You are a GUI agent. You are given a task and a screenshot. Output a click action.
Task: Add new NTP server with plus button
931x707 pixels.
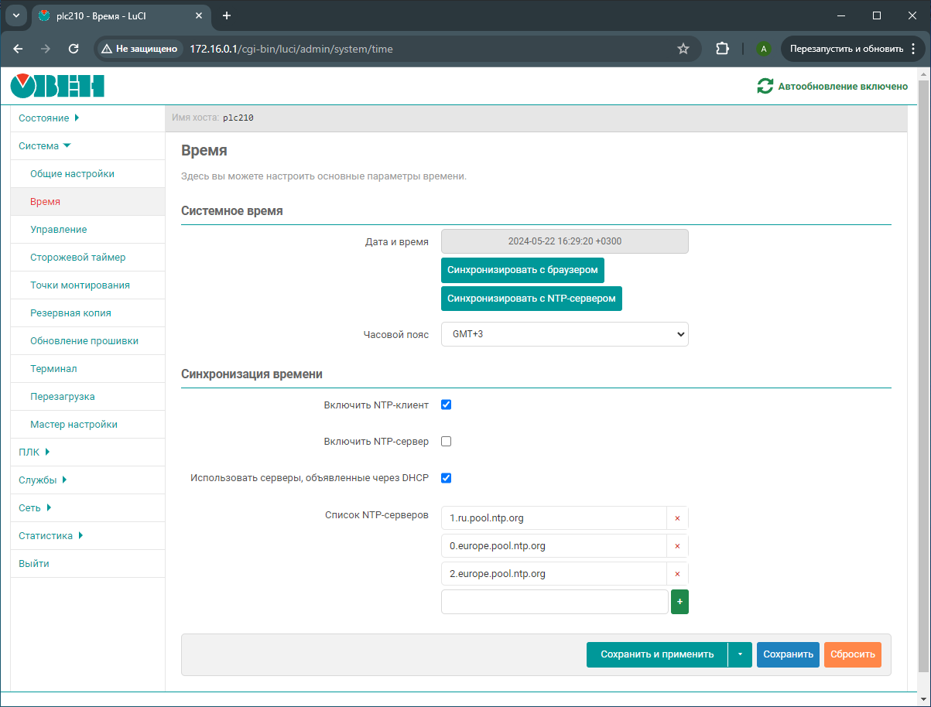tap(679, 602)
